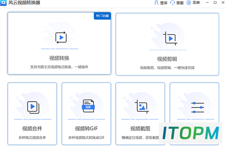
Task: Click the 视频截图 crop-image icon
Action: click(x=142, y=107)
